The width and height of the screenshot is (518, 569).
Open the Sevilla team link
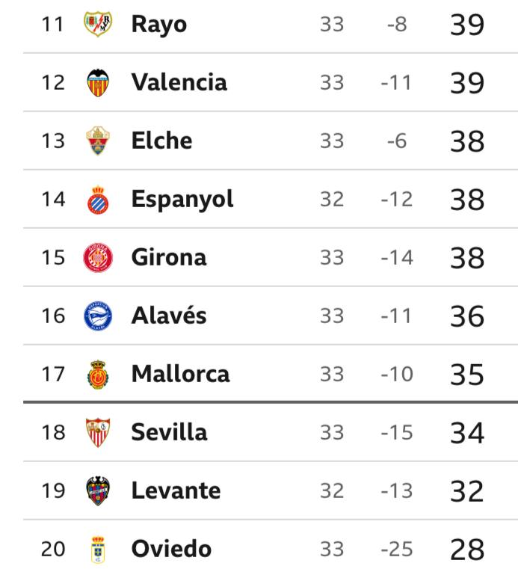169,432
